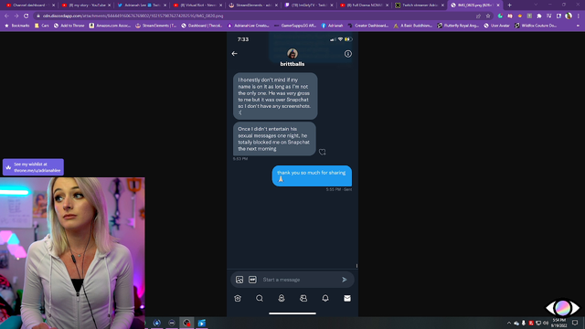The width and height of the screenshot is (585, 329).
Task: Open a new browser tab
Action: [510, 5]
